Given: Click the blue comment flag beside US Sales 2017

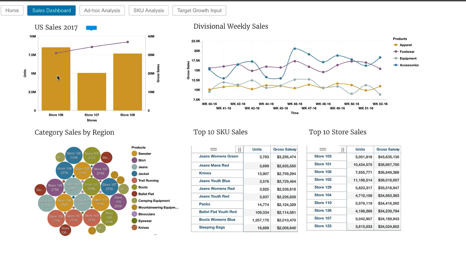Looking at the screenshot, I should (91, 28).
